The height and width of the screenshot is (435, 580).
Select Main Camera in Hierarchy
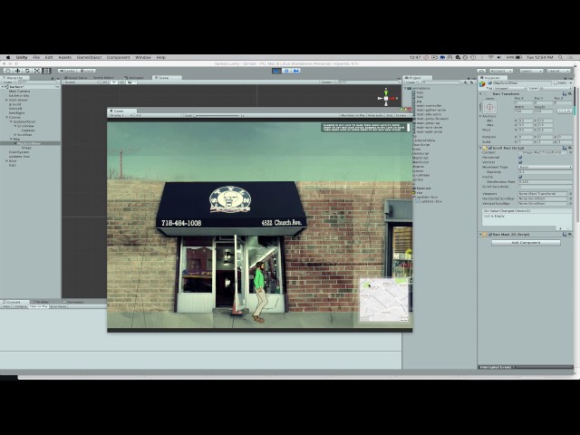19,91
